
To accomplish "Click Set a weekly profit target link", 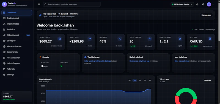I will [x=98, y=61].
